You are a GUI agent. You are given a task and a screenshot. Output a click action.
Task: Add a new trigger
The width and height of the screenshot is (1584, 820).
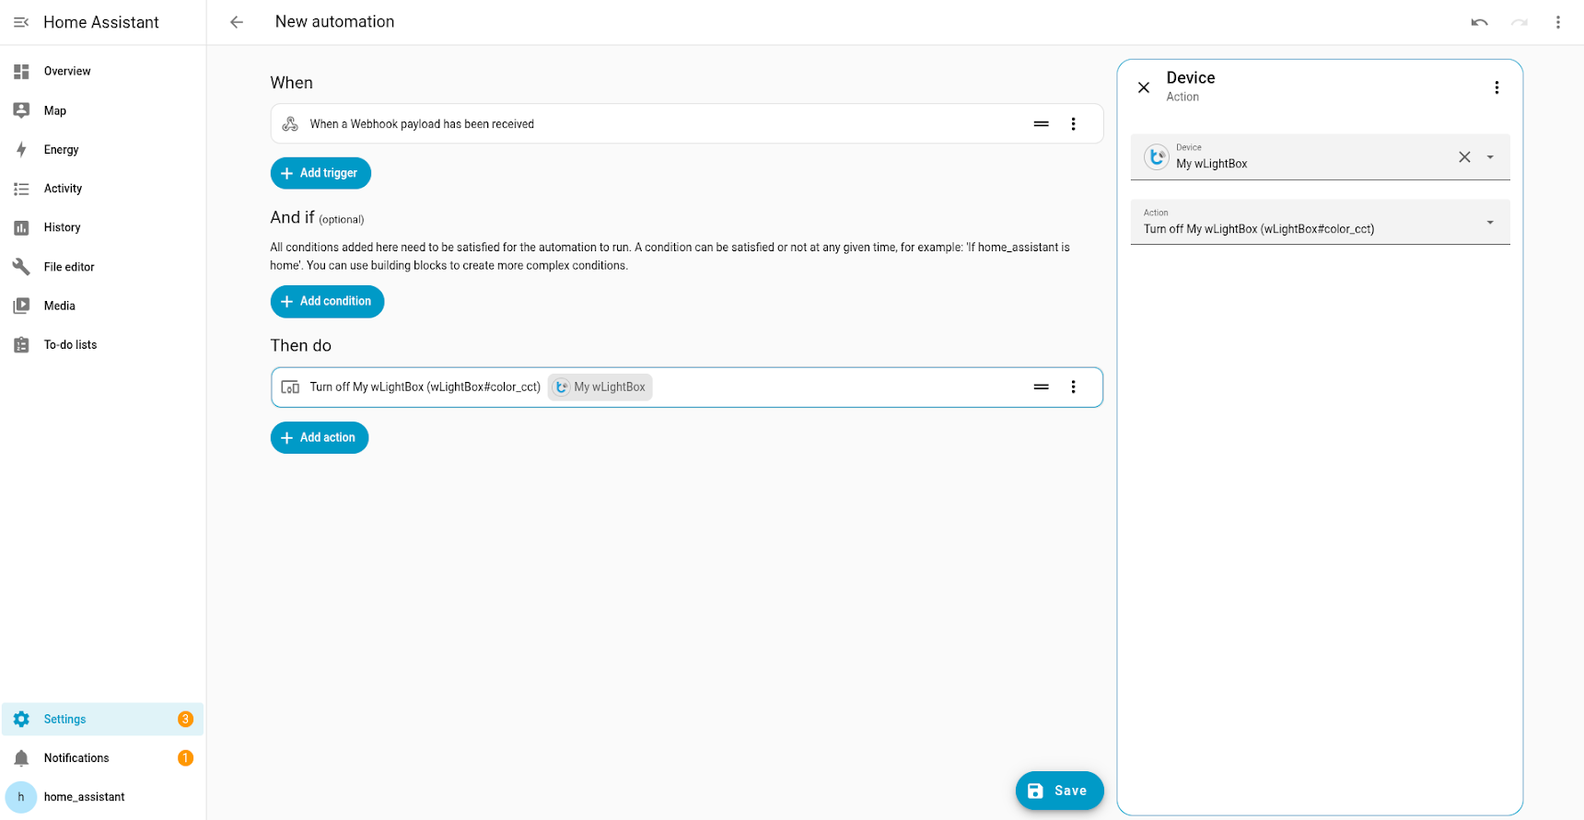click(320, 173)
